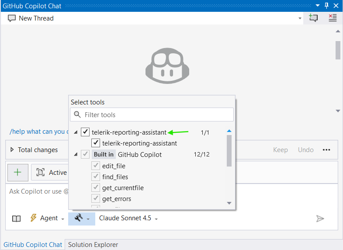This screenshot has height=250, width=343.
Task: Uncheck the child telerik-reporting-assistant tool checkbox
Action: [x=96, y=143]
